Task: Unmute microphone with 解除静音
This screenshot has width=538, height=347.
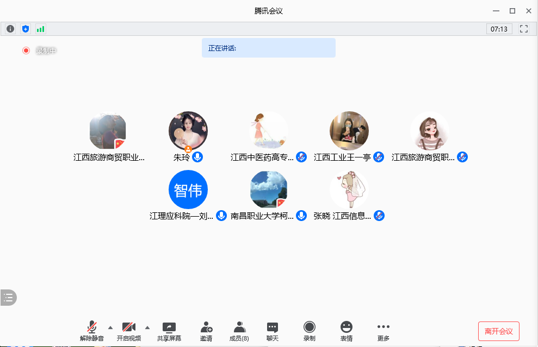Action: coord(91,331)
